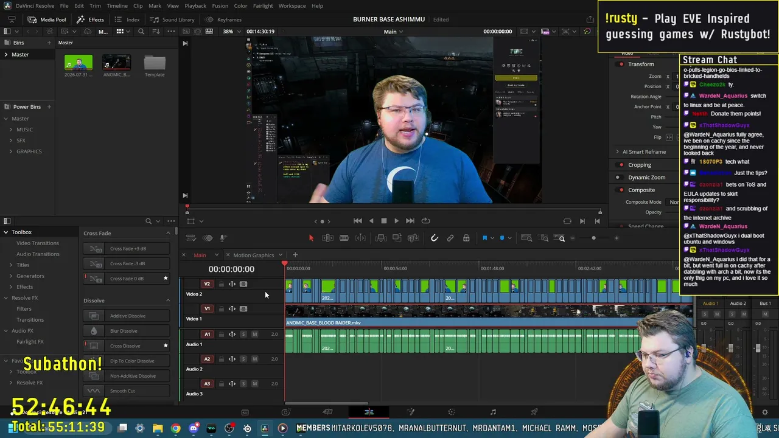Toggle the Position Lock padlock icon

click(x=466, y=238)
